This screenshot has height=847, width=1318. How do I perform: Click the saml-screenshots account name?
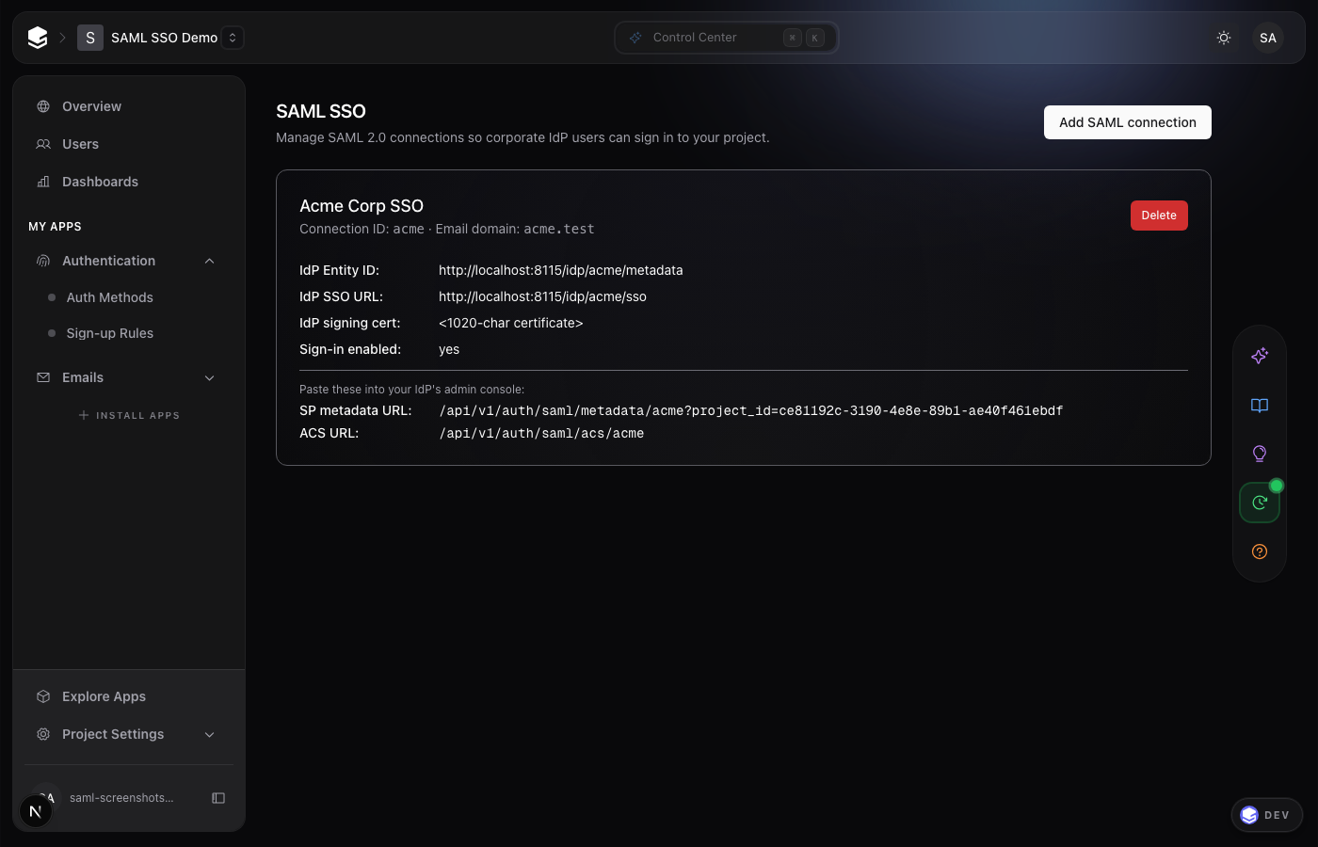[121, 798]
